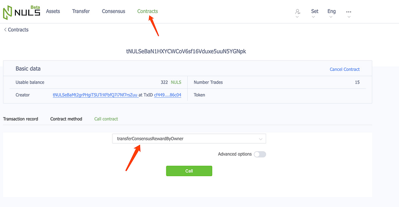Screen dimensions: 399x207
Task: Click the Usable balance value 322
Action: coord(164,82)
